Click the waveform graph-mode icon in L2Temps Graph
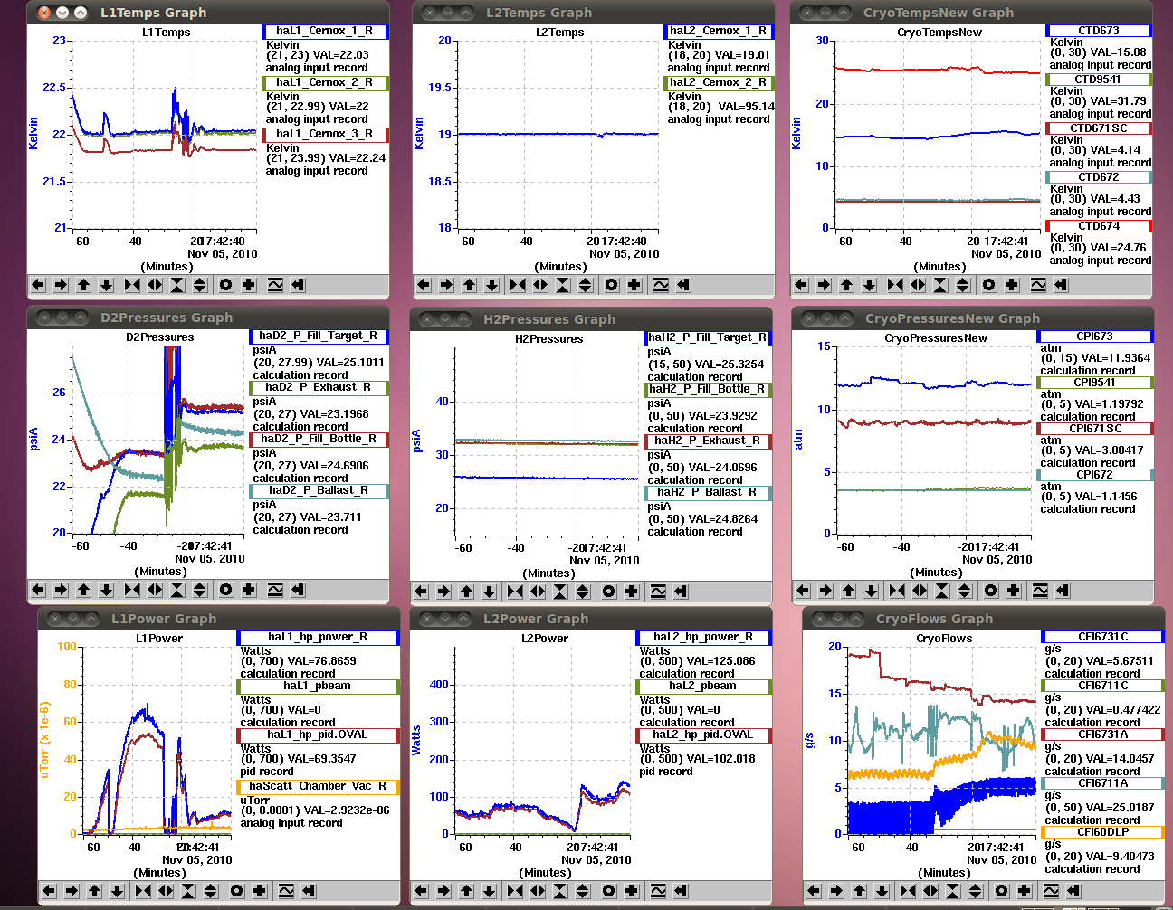Image resolution: width=1173 pixels, height=910 pixels. [x=661, y=285]
